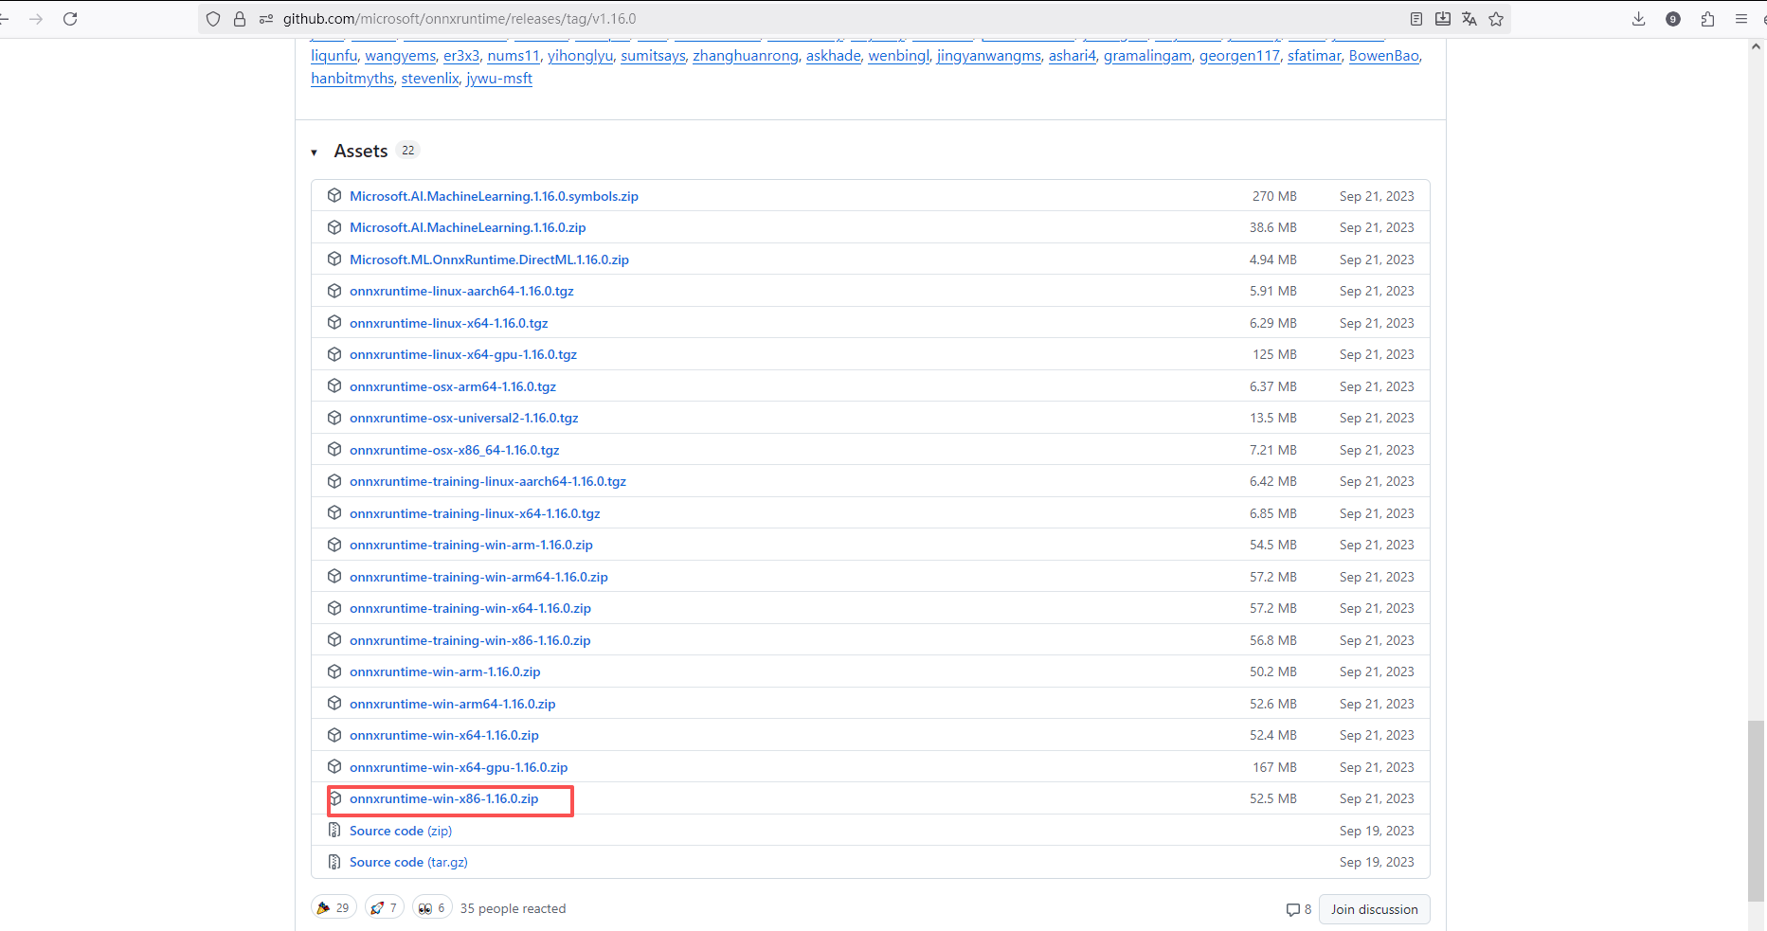Download Source code (zip)
This screenshot has width=1767, height=931.
click(x=401, y=831)
